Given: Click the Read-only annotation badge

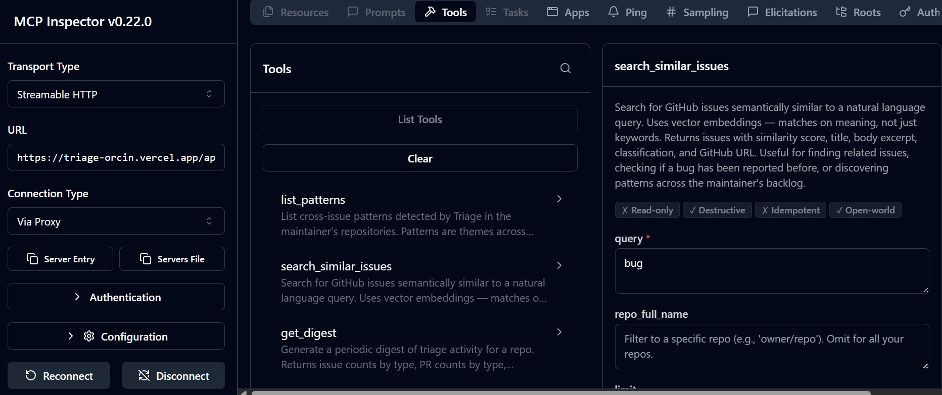Looking at the screenshot, I should [x=647, y=210].
